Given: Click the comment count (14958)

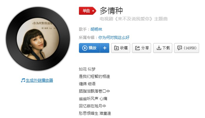Looking at the screenshot, I should (x=190, y=48).
